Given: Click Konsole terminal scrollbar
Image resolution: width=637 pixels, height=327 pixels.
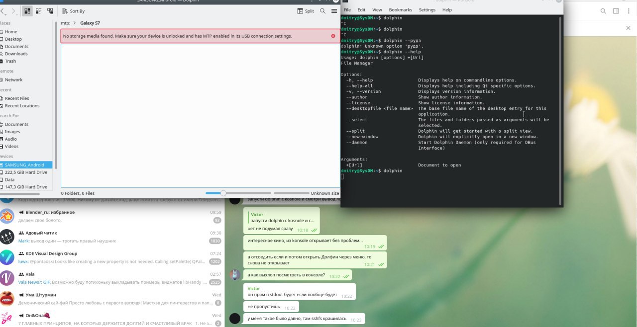Looking at the screenshot, I should tap(561, 110).
